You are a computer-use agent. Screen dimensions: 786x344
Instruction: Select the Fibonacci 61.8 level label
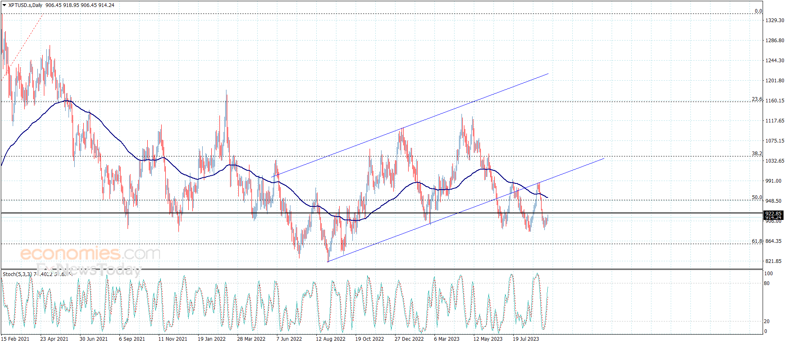(757, 241)
